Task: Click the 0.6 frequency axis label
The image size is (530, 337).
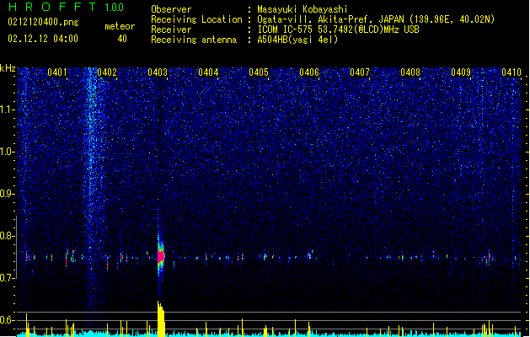Action: 8,320
